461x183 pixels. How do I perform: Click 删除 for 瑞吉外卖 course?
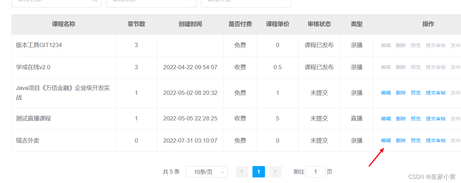pos(401,140)
